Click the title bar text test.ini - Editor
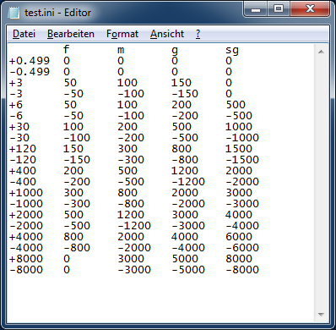 (x=57, y=13)
